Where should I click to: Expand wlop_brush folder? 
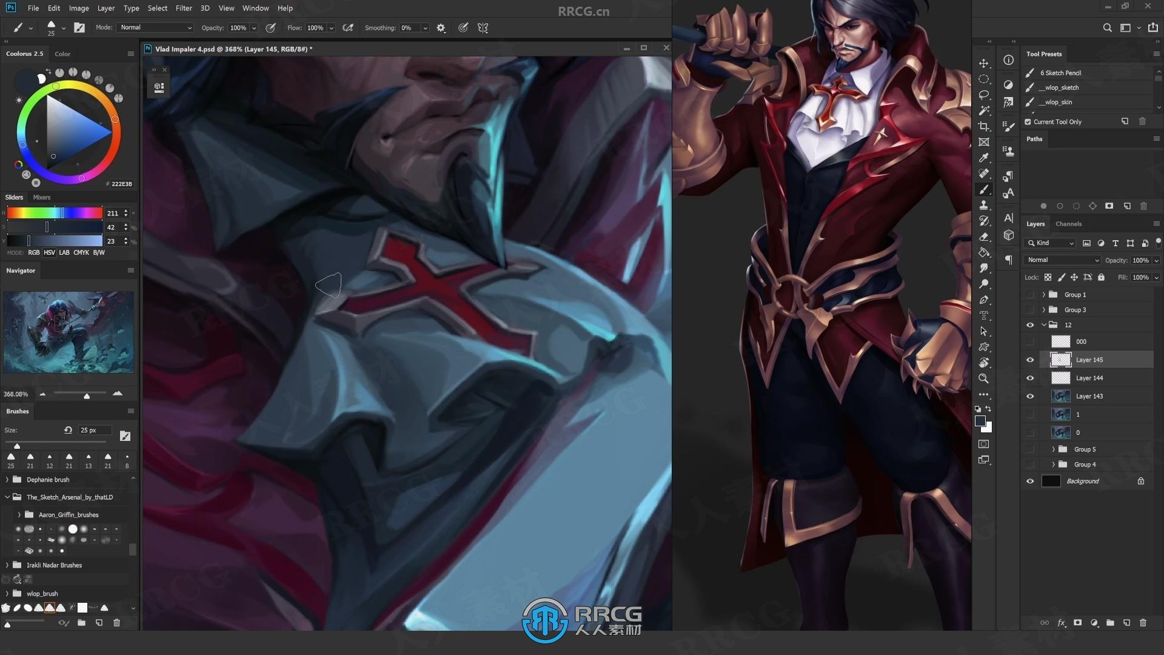pyautogui.click(x=7, y=594)
